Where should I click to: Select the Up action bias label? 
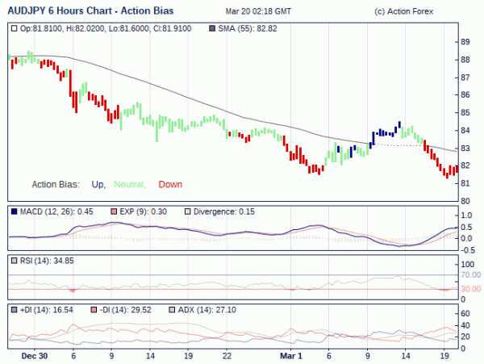click(98, 185)
